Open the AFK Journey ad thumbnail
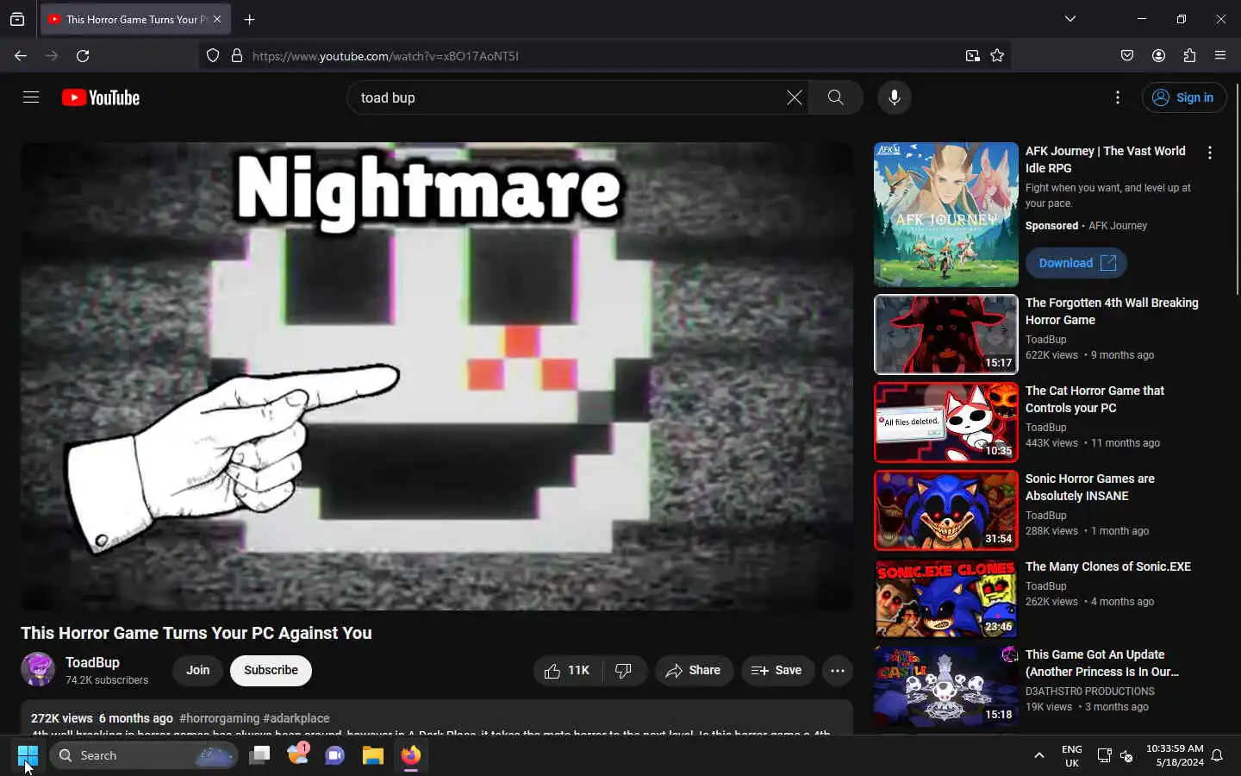Image resolution: width=1241 pixels, height=776 pixels. (946, 215)
